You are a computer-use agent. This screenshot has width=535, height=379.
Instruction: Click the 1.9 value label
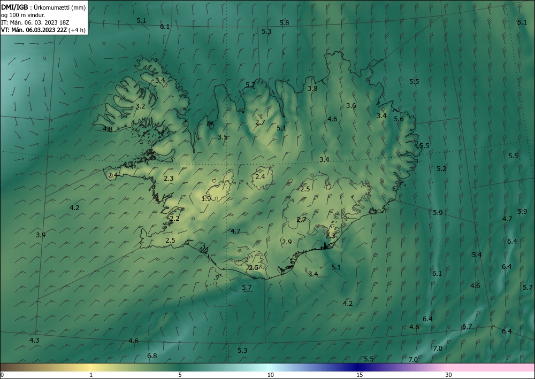click(x=206, y=199)
